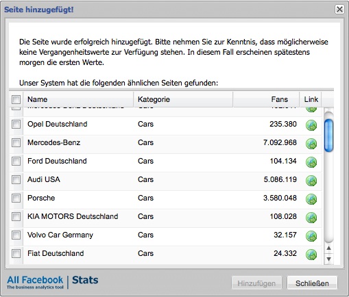Sort by the Kategorie column header
The image size is (349, 297).
pos(183,99)
